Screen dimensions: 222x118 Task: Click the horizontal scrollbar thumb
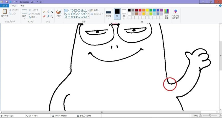(102, 112)
